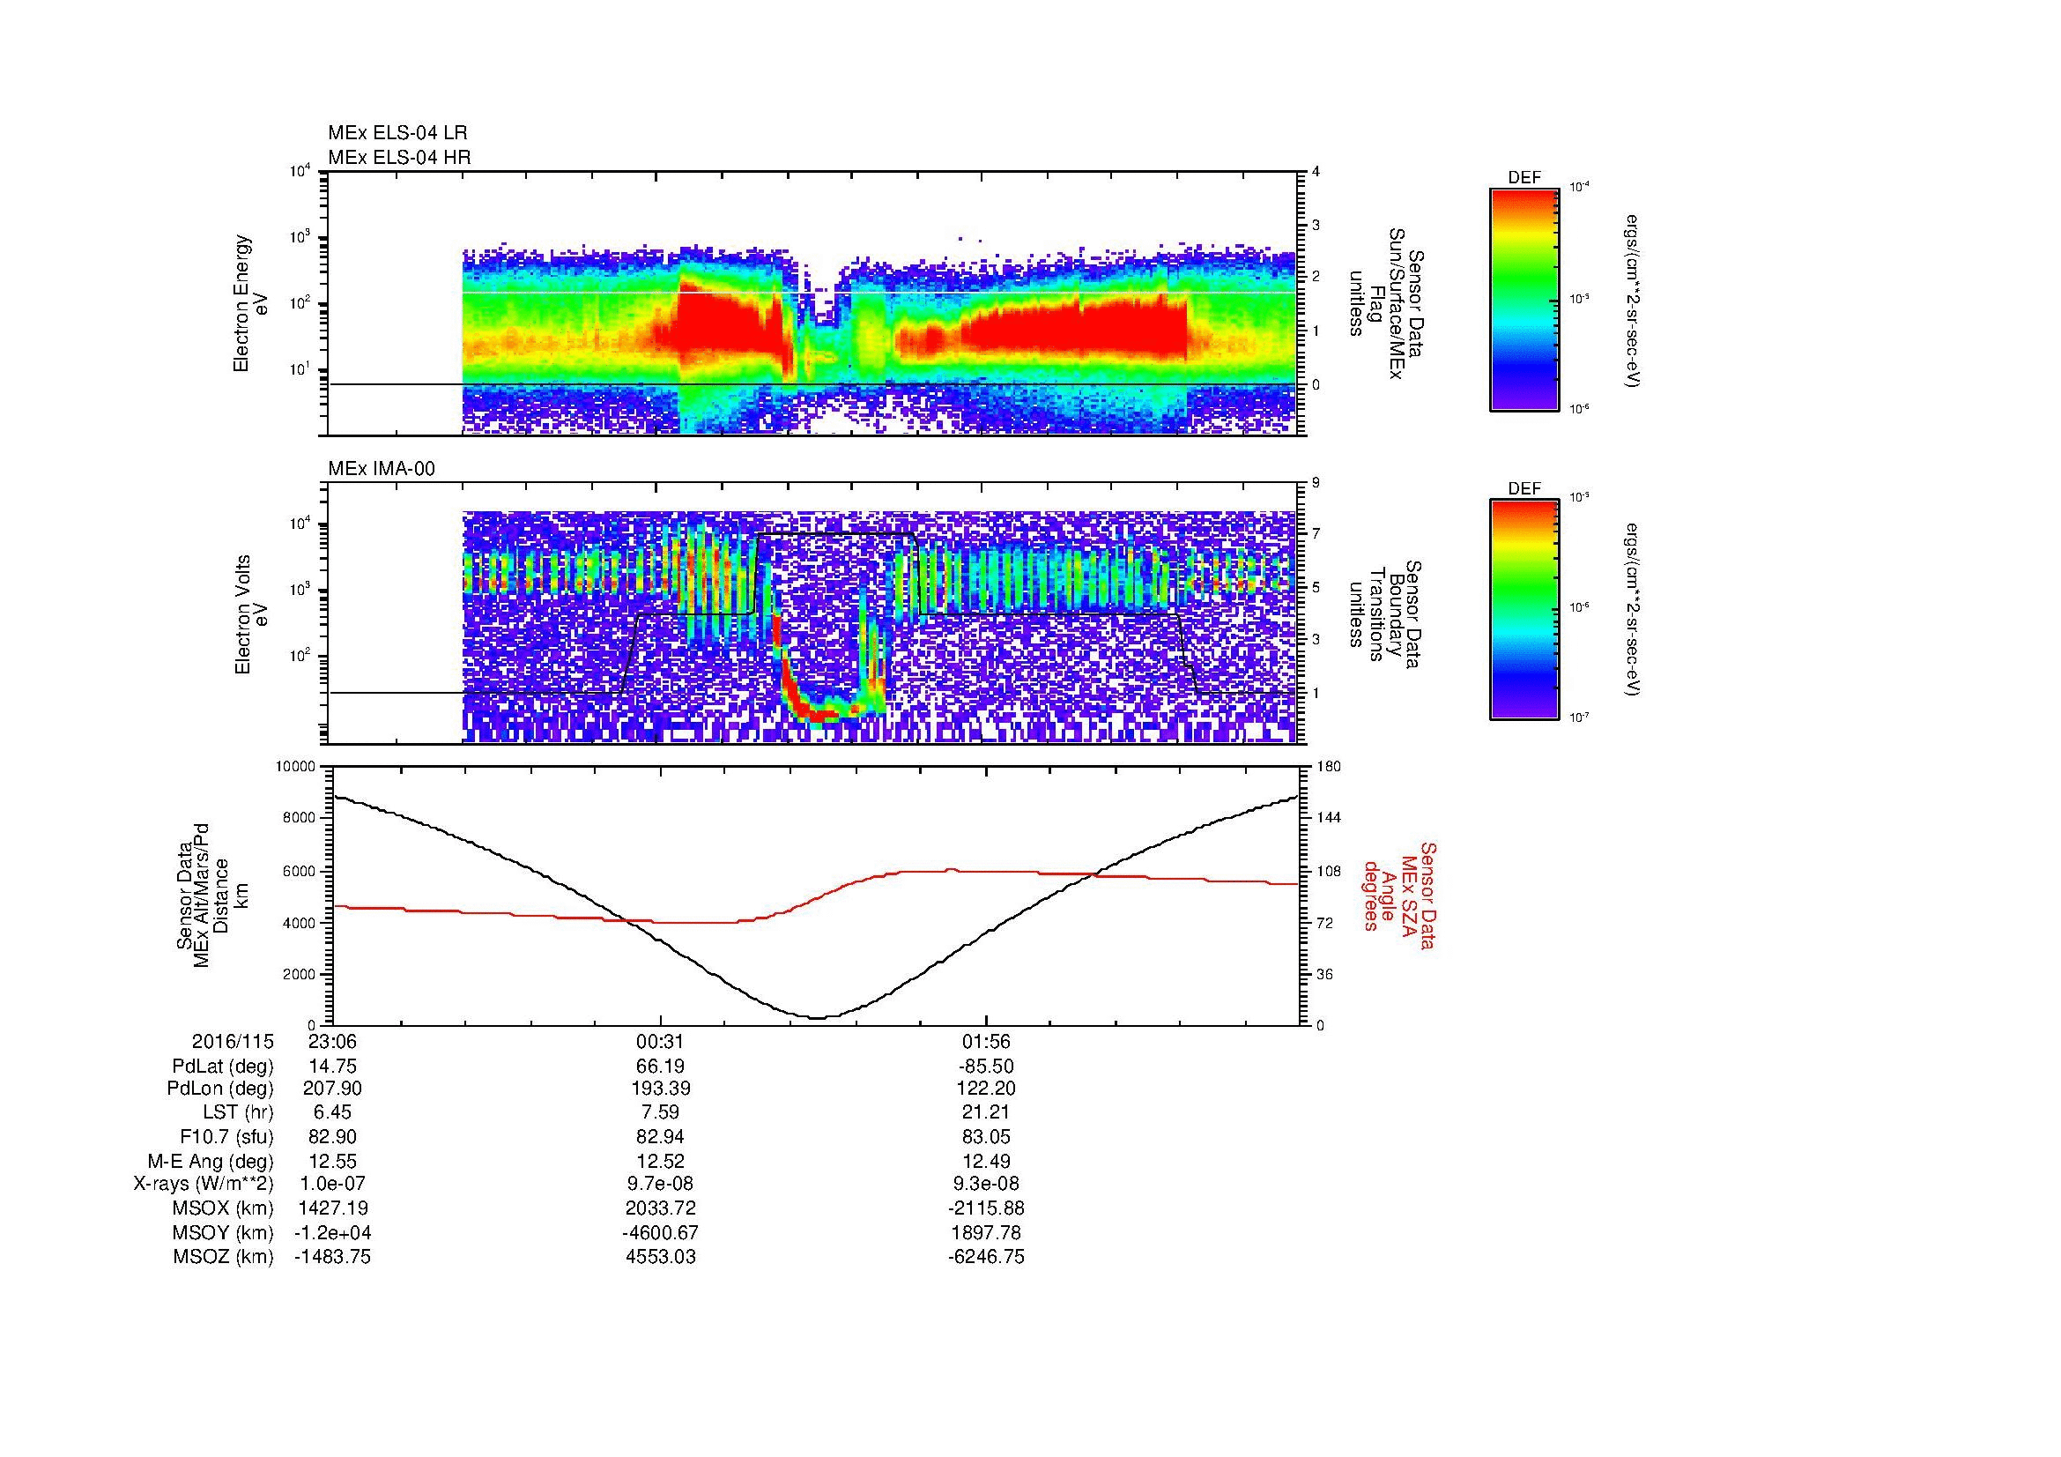This screenshot has height=1457, width=2061.
Task: Click the X-rays value '9.7e-08'
Action: (660, 1184)
